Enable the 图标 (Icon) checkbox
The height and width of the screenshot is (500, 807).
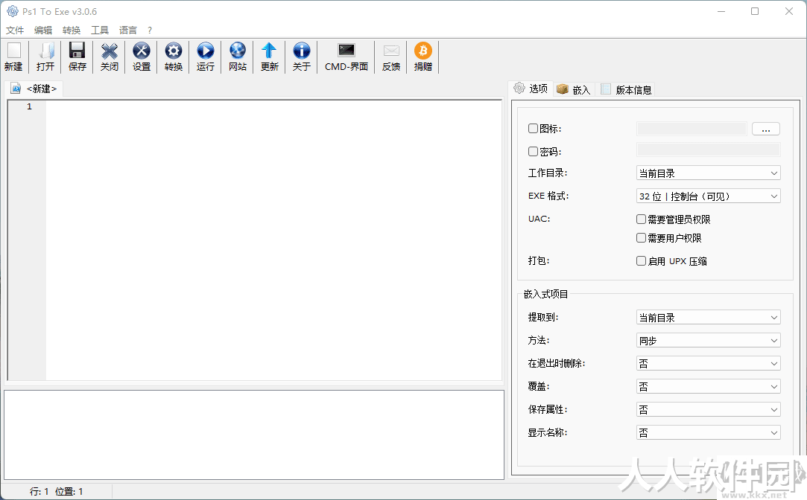(x=534, y=129)
